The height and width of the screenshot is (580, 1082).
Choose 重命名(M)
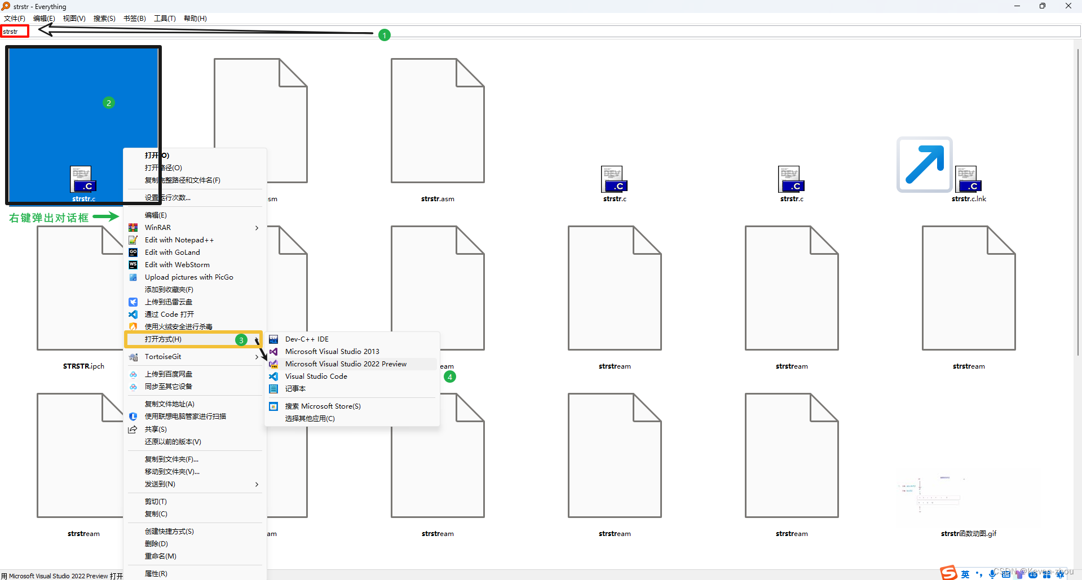195,556
